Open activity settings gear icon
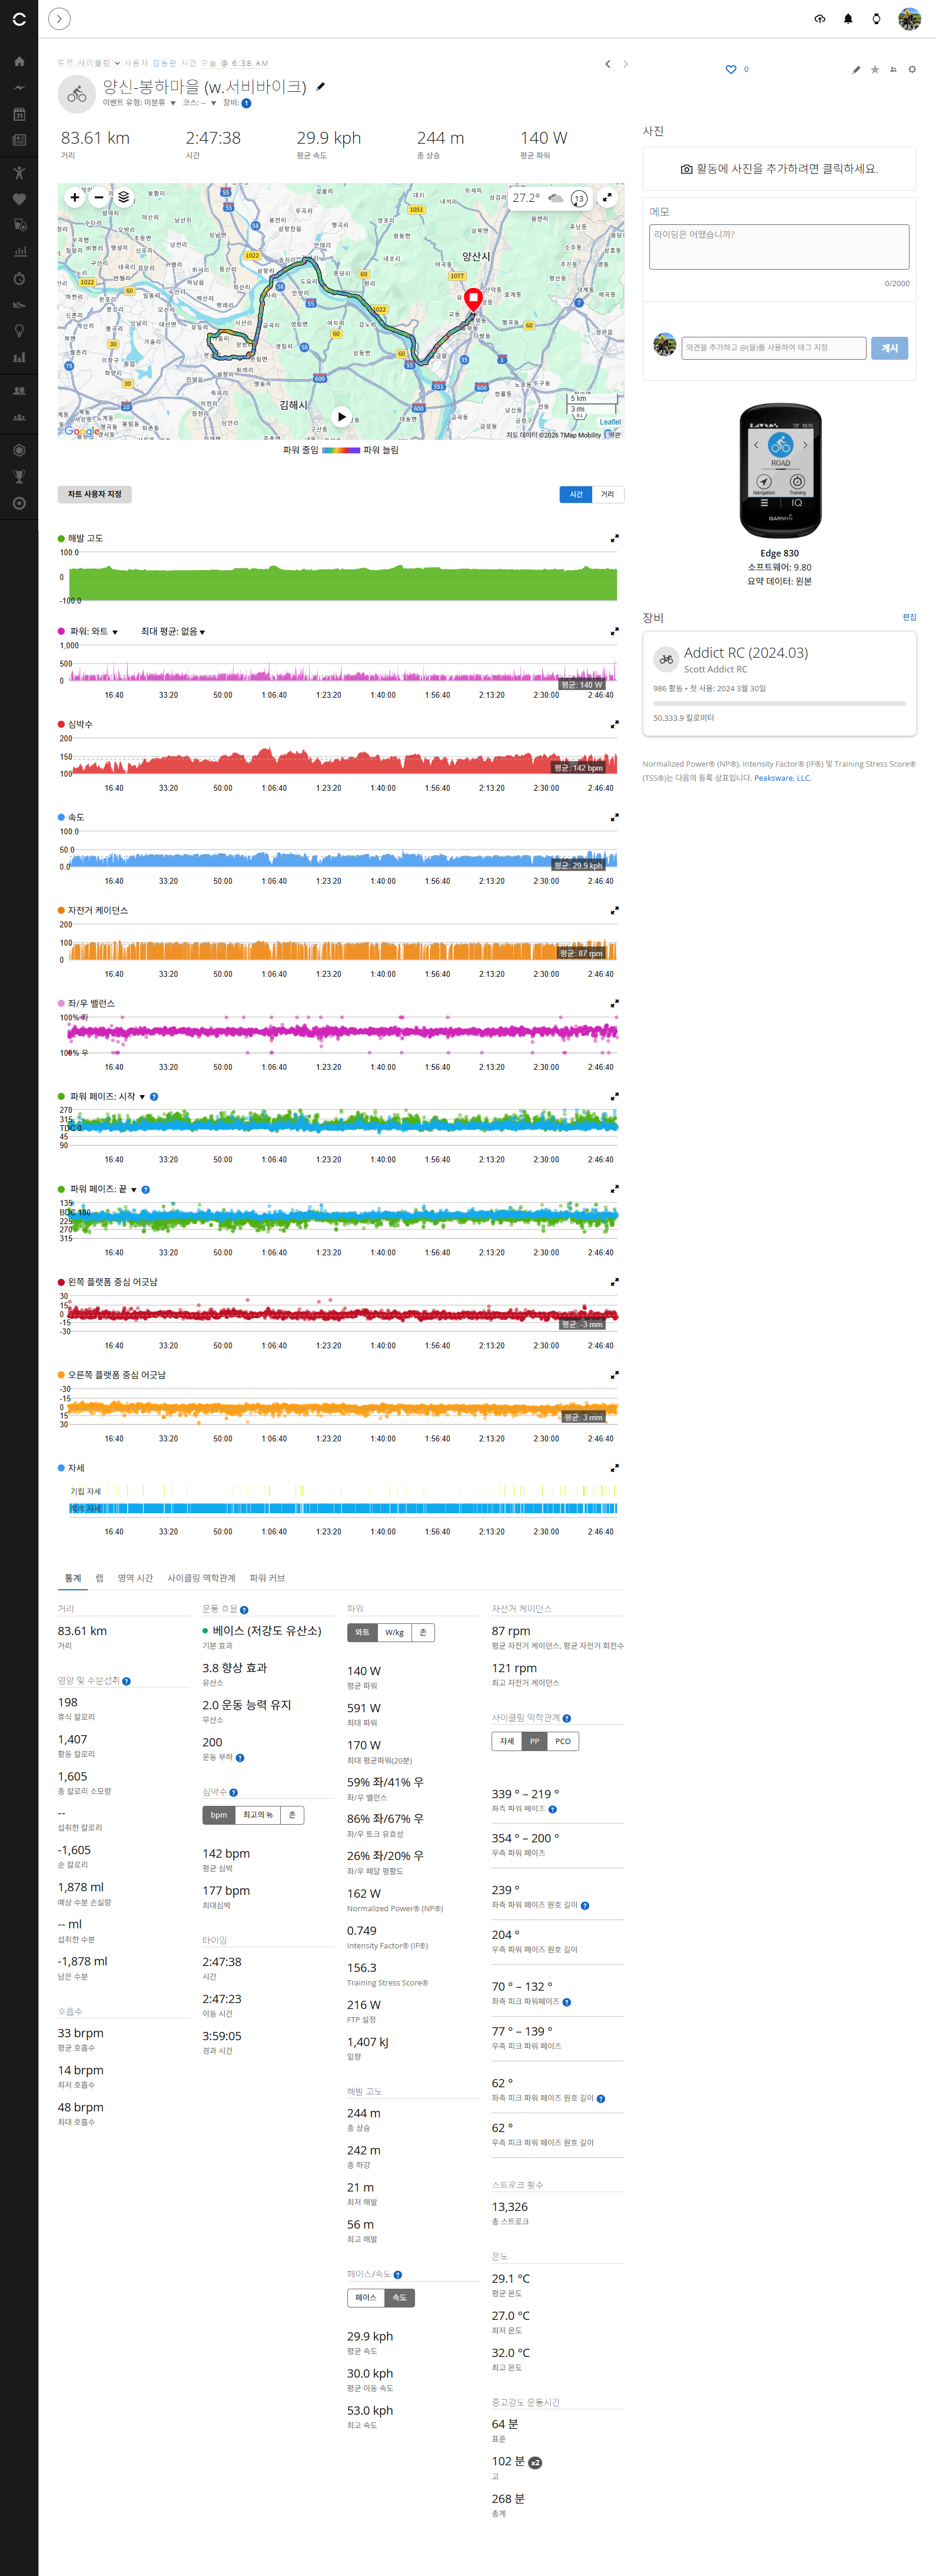The image size is (936, 2576). pos(911,69)
